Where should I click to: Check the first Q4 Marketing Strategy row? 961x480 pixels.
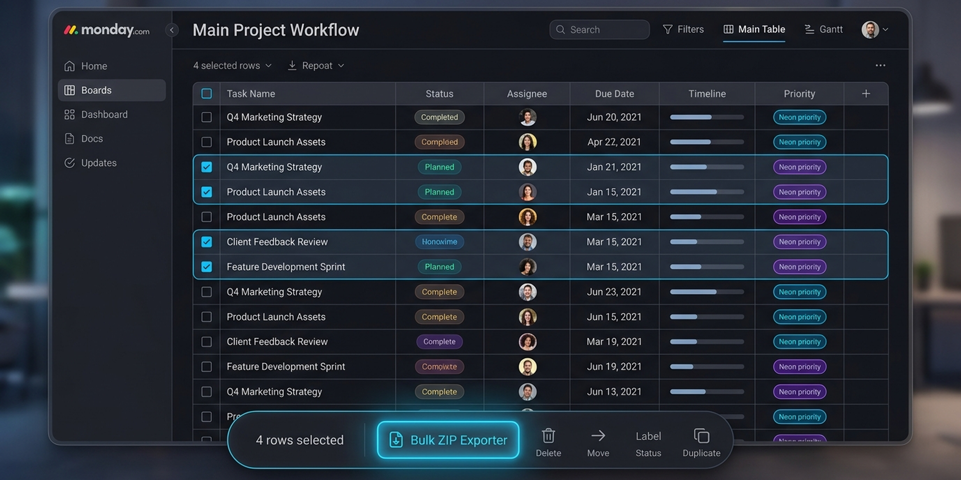[x=206, y=117]
